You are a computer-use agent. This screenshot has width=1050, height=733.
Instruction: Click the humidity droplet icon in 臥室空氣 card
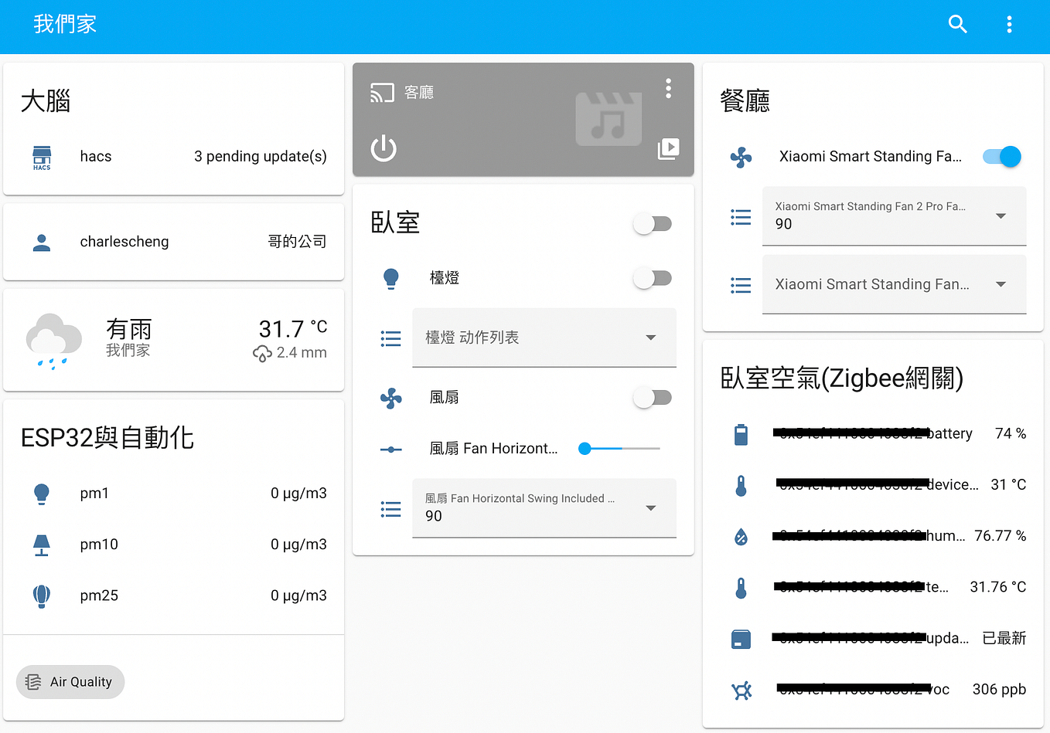point(741,535)
